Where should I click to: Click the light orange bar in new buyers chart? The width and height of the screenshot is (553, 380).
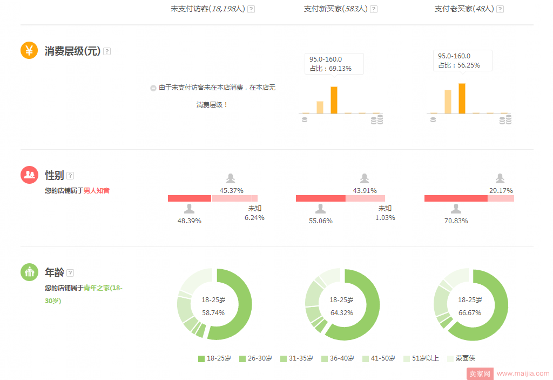[320, 108]
